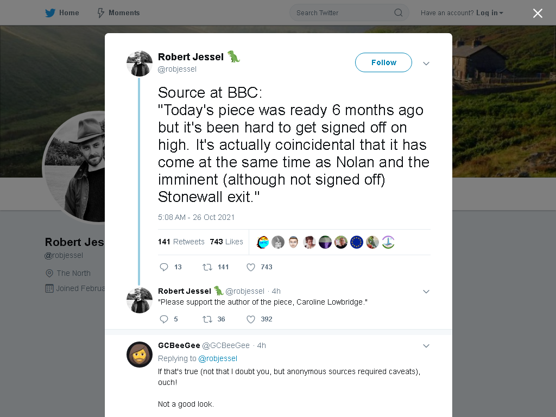Reply to the main tweet with 13 replies
This screenshot has width=556, height=417.
pos(164,267)
